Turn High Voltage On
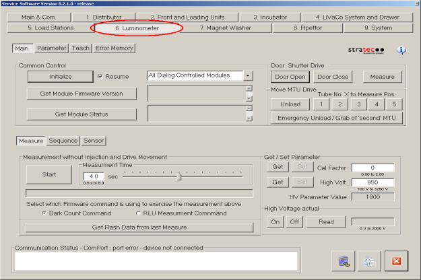This screenshot has width=421, height=280. click(x=275, y=221)
